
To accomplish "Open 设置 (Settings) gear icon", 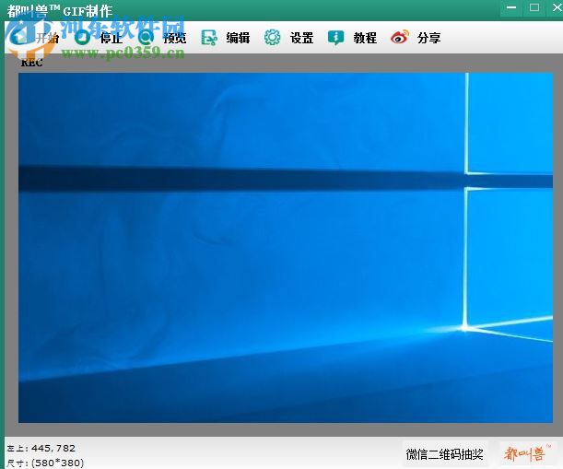I will click(272, 38).
